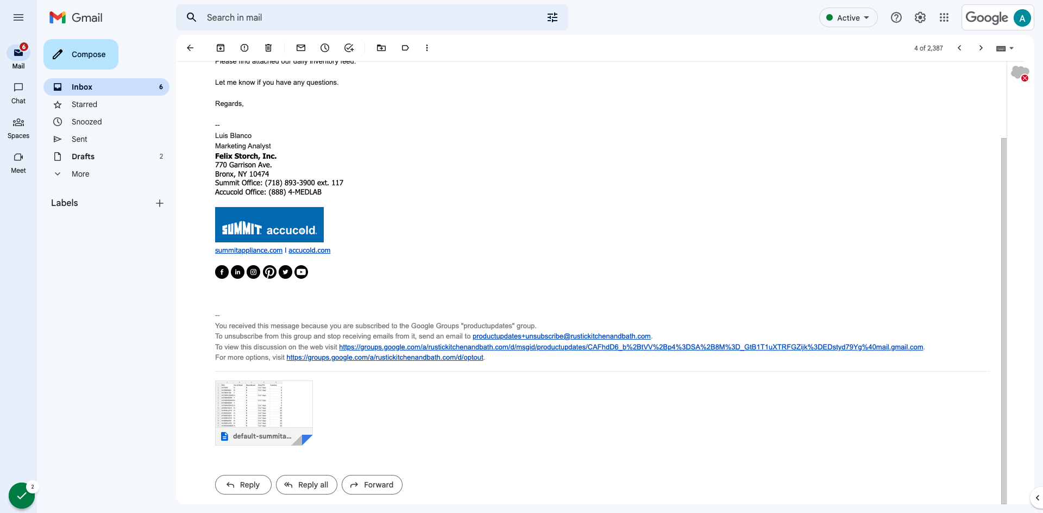
Task: Open the Drafts folder
Action: 106,157
